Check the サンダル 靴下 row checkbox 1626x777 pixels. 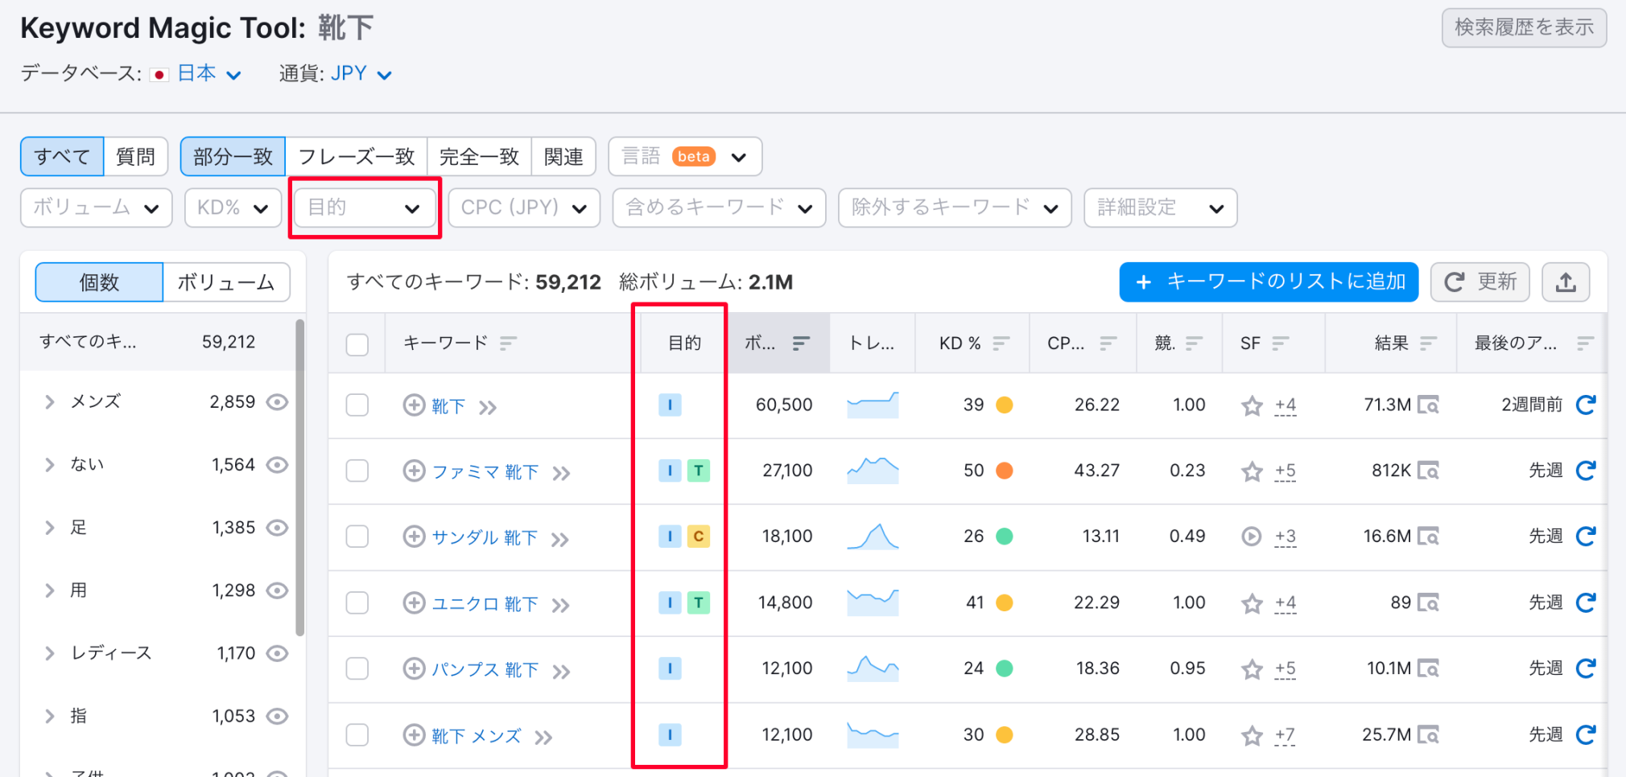click(x=357, y=536)
